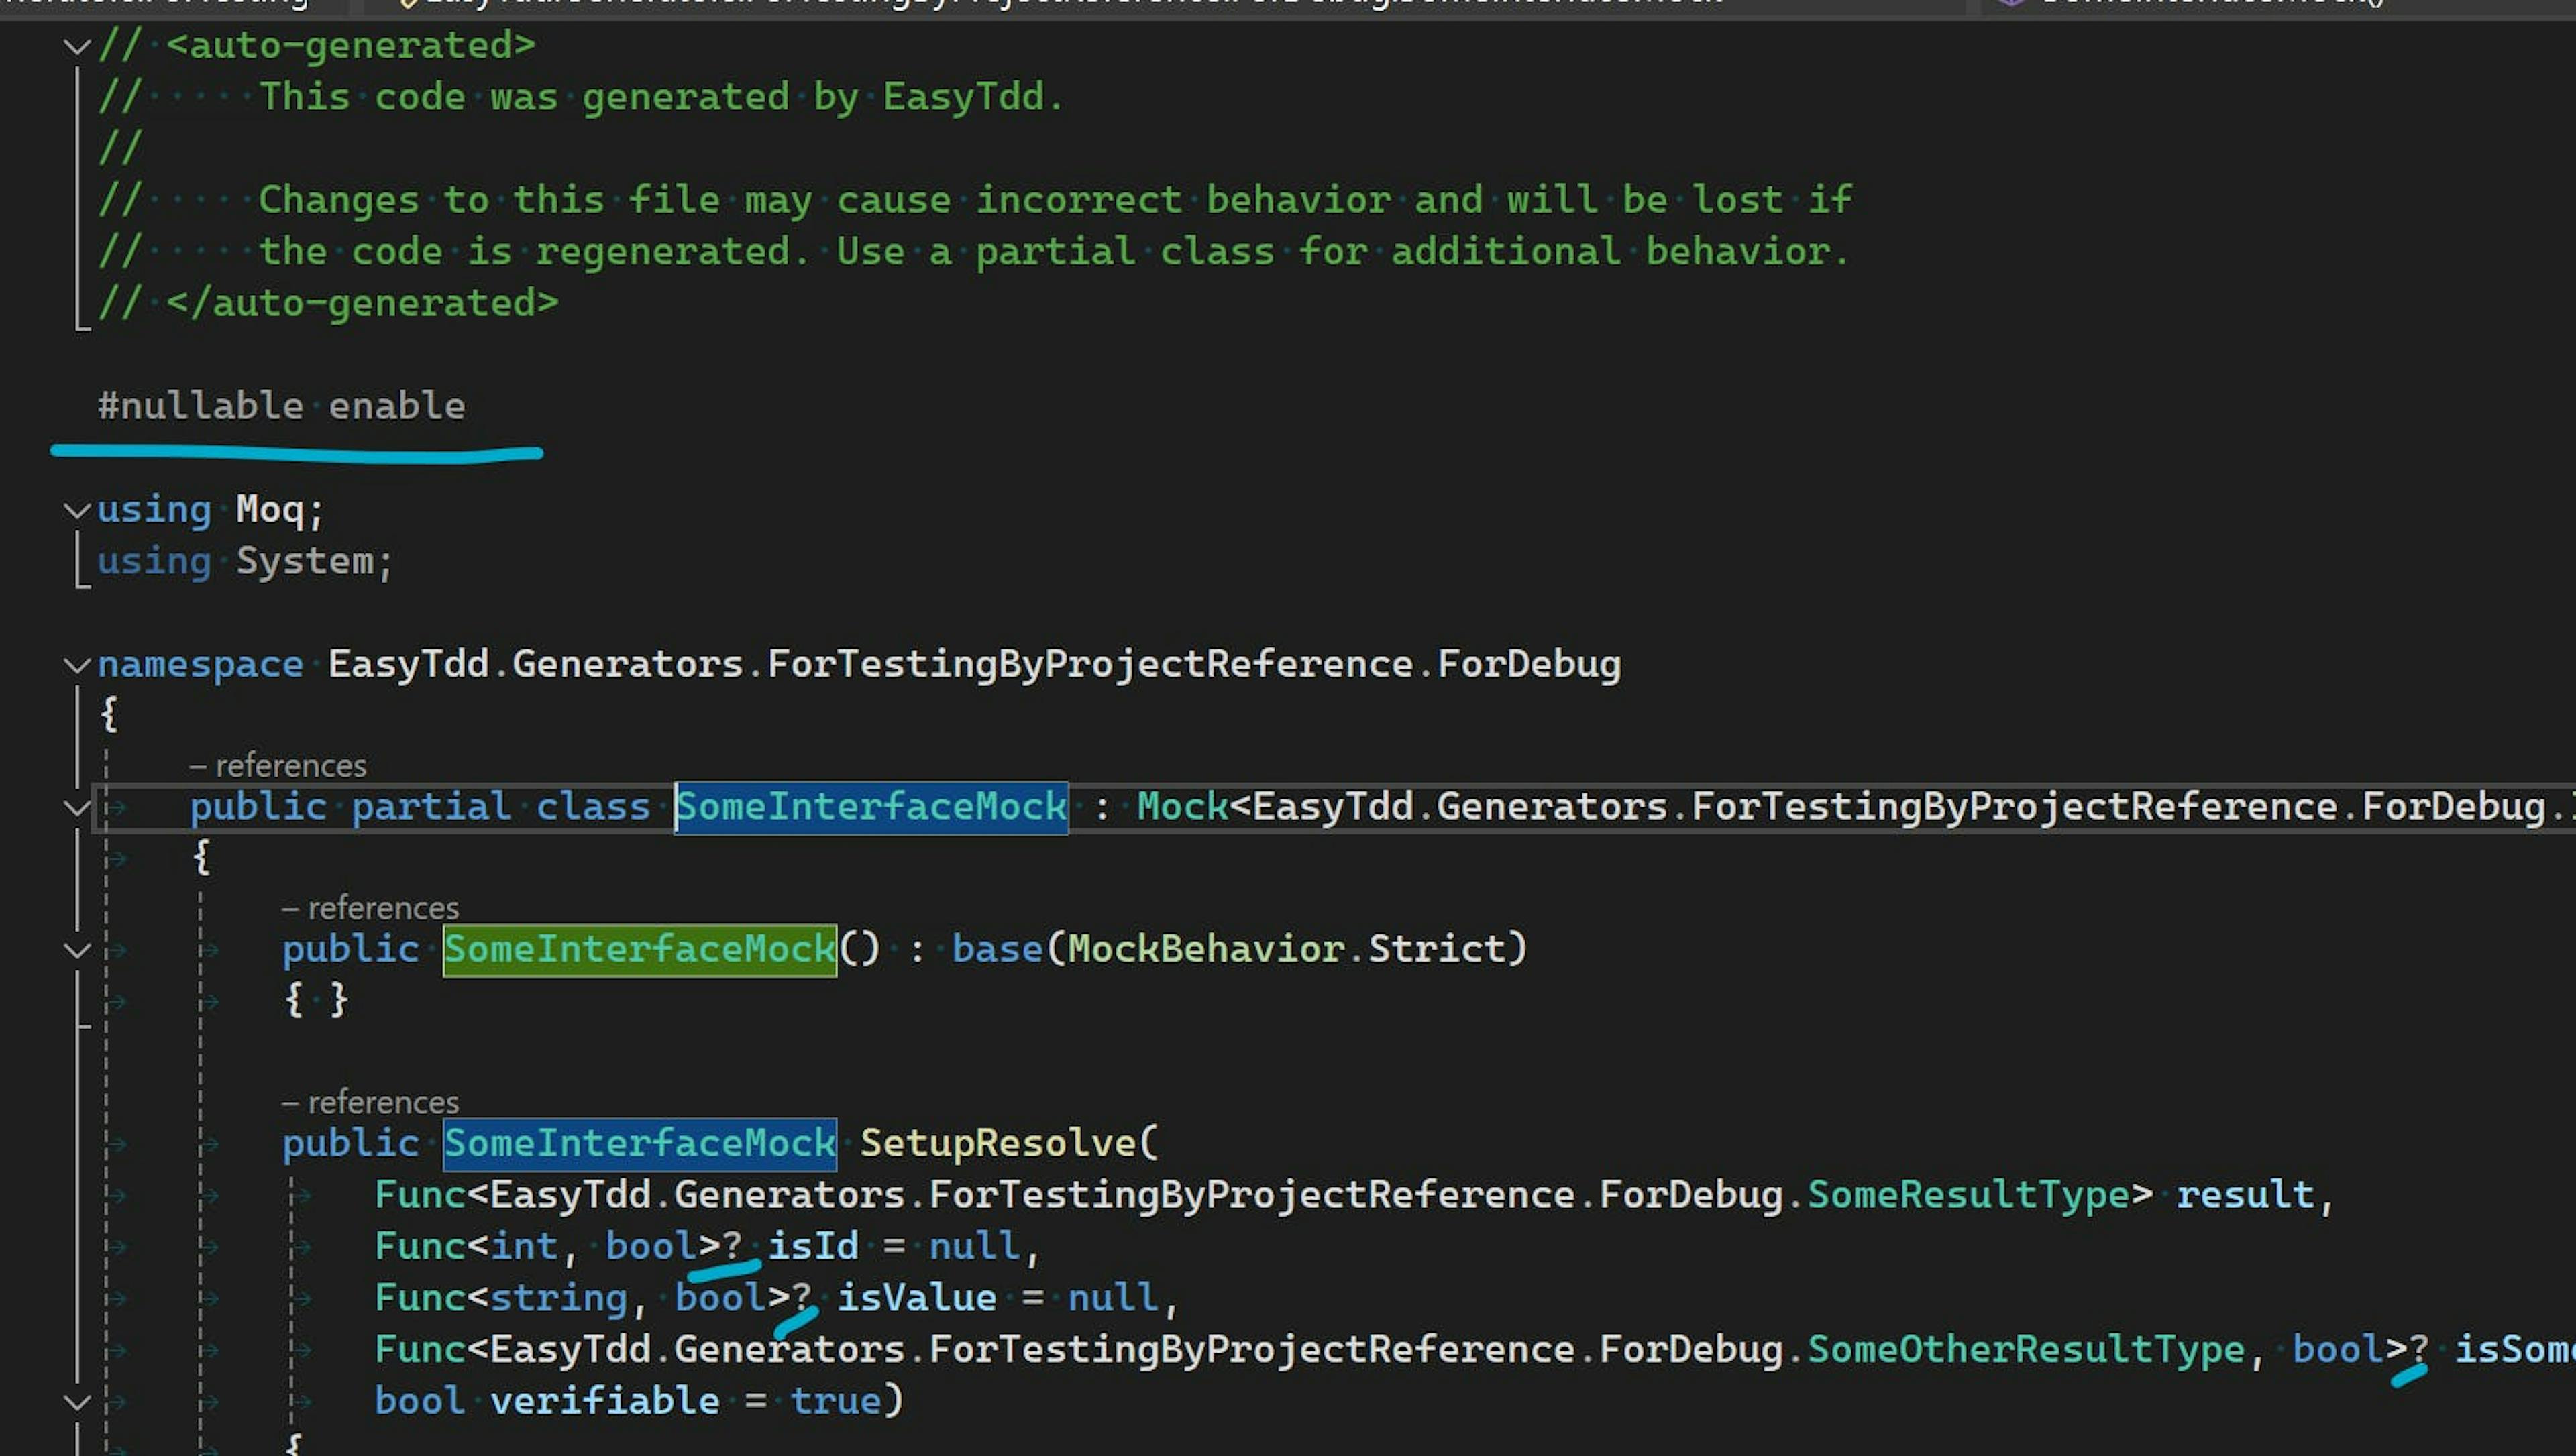2576x1456 pixels.
Task: Open references CodeLens above SetupResolve method
Action: (x=370, y=1102)
